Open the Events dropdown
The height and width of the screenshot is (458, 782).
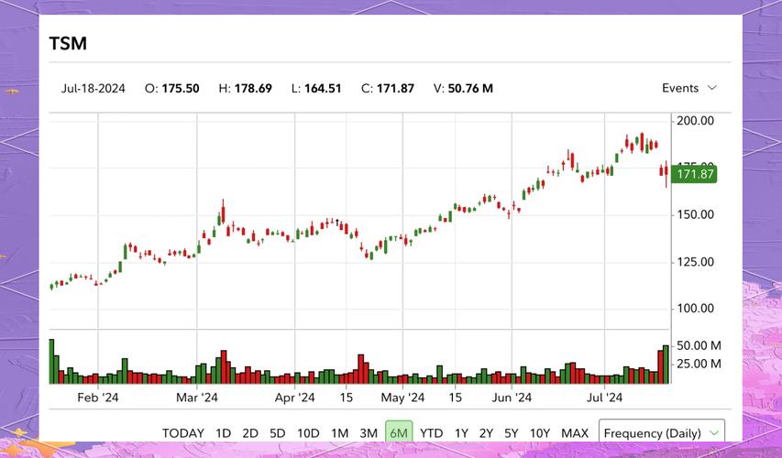[x=688, y=88]
